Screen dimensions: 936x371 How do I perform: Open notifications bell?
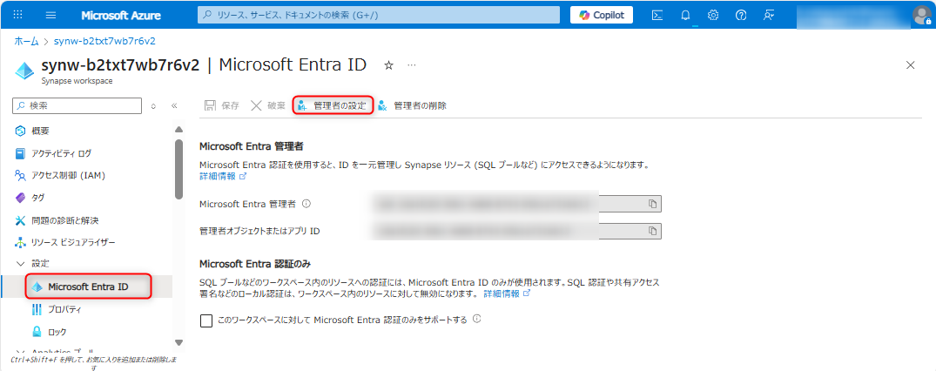685,16
